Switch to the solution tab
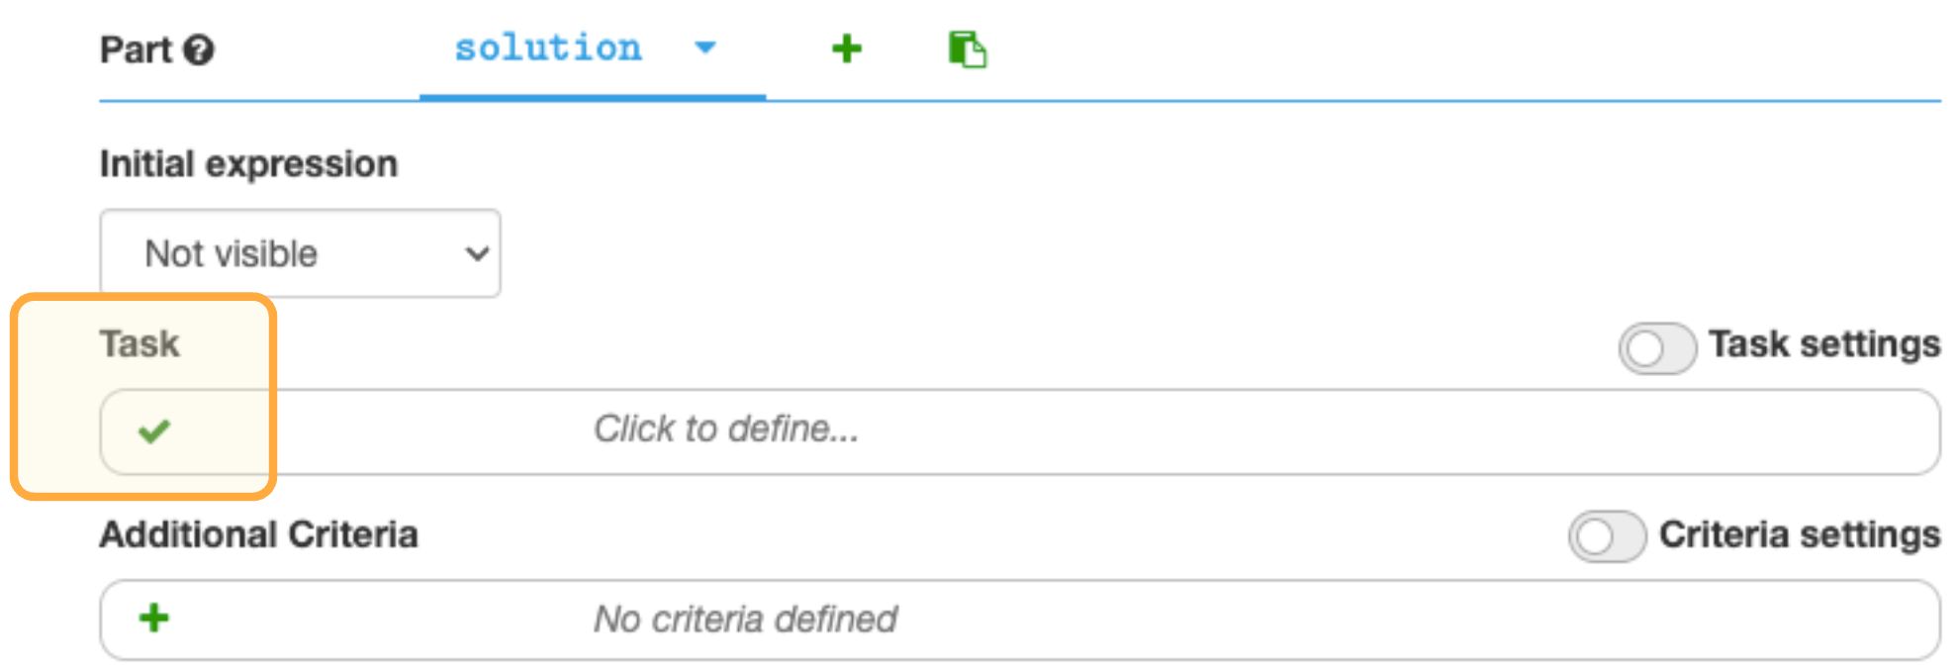 [547, 48]
